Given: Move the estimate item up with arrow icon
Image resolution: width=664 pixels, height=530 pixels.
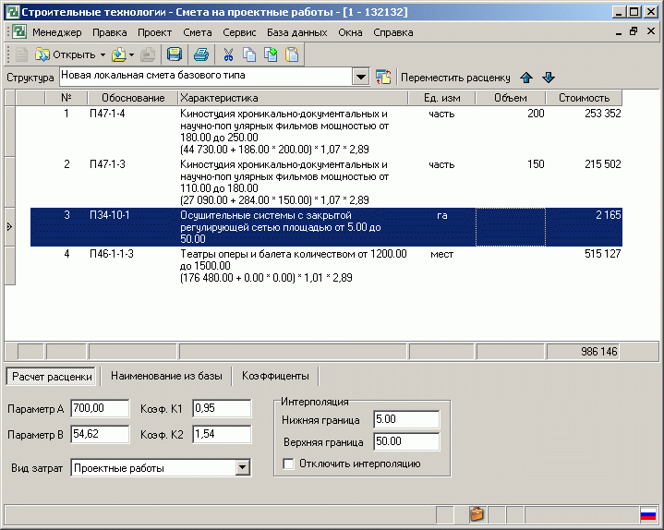Looking at the screenshot, I should [x=527, y=78].
